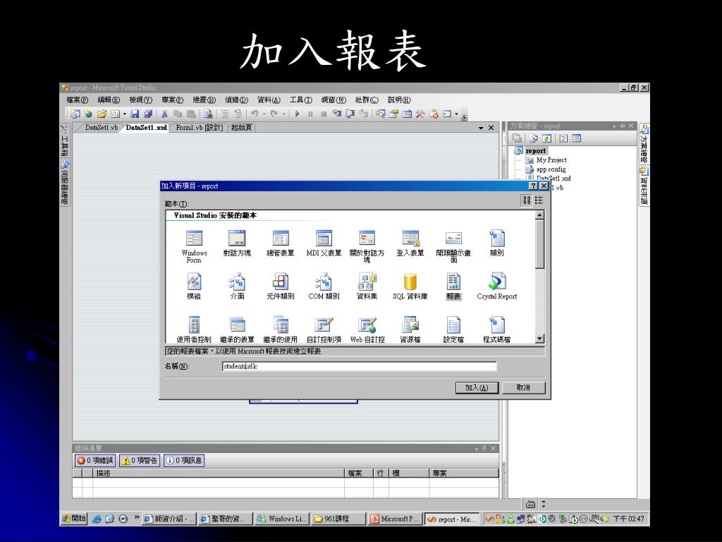
Task: Switch to the DataSet1.vb tab
Action: click(x=101, y=128)
